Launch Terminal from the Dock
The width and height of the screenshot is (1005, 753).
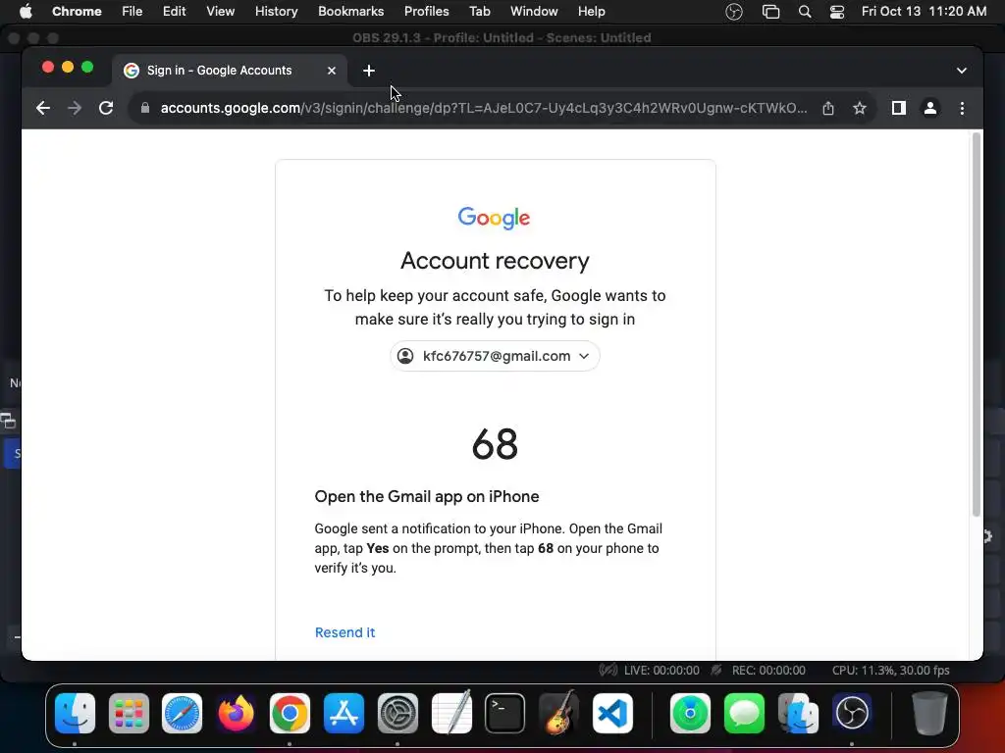(505, 713)
